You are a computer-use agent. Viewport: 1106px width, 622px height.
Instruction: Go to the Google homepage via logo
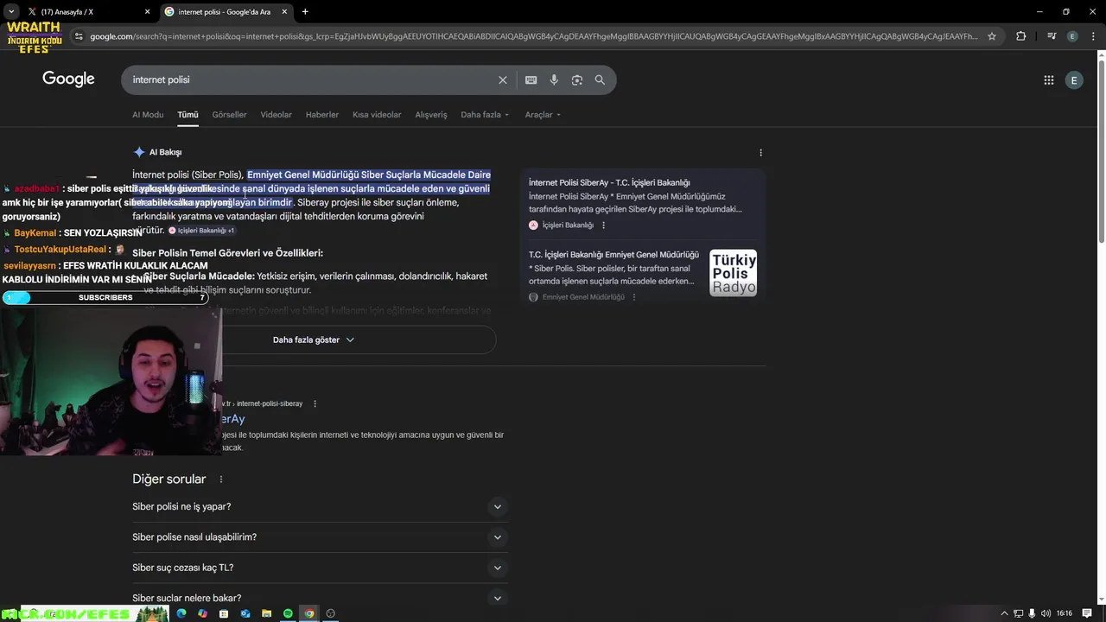[68, 79]
